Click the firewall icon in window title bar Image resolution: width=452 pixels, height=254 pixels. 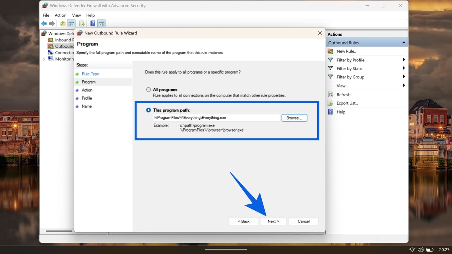45,5
